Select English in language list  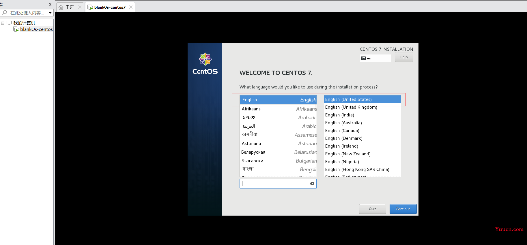278,100
